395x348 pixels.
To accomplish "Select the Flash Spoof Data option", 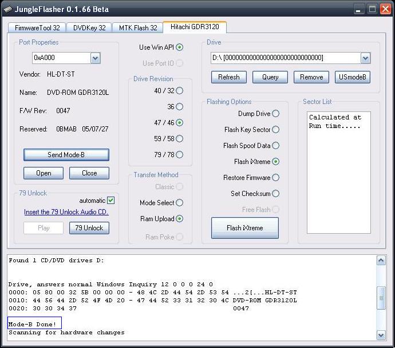I will point(275,146).
